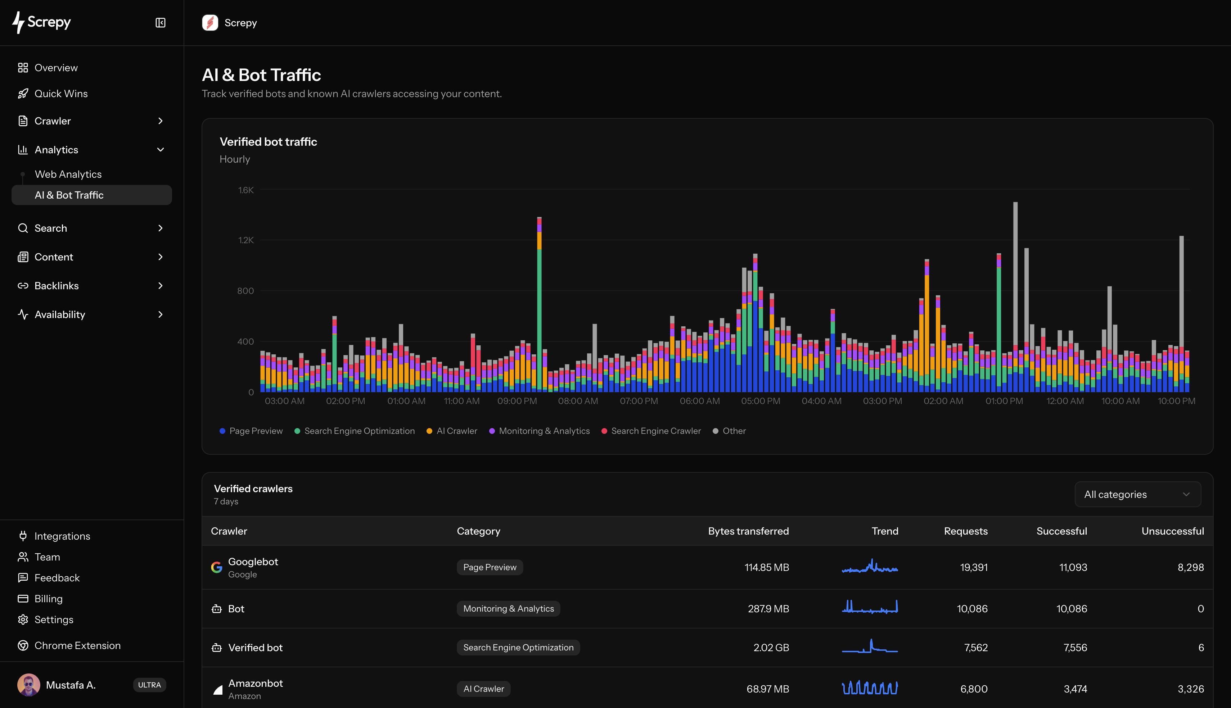Viewport: 1231px width, 708px height.
Task: Click the Verified bot crawler name
Action: 255,648
